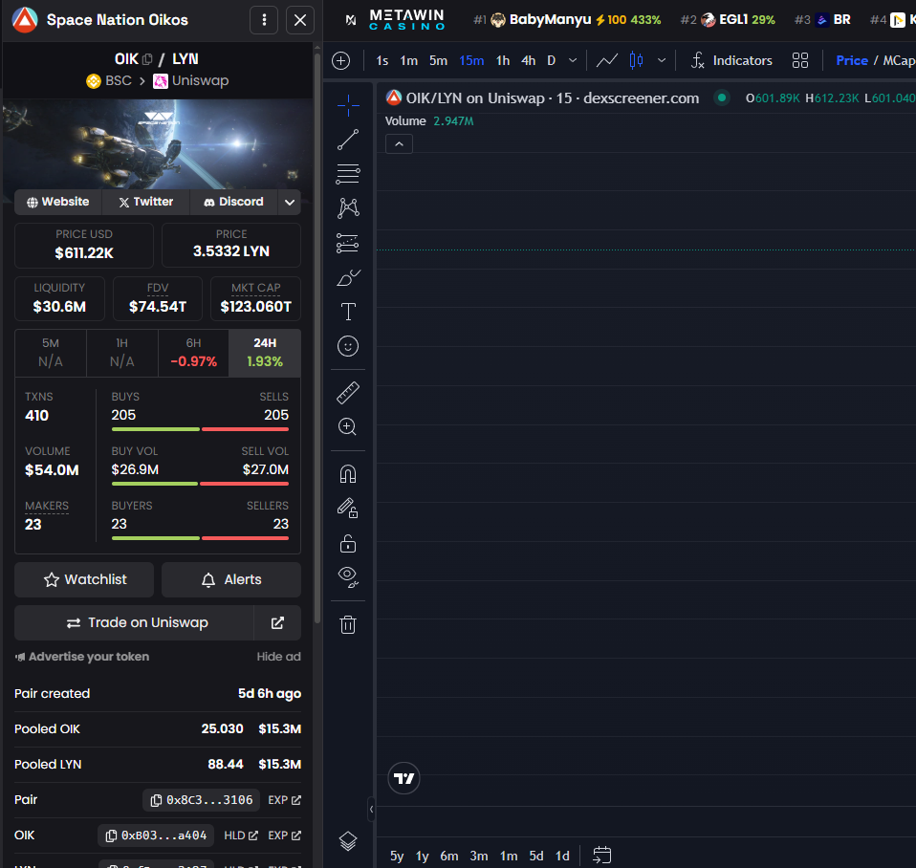Set chart range to 1y
This screenshot has width=916, height=868.
tap(423, 856)
